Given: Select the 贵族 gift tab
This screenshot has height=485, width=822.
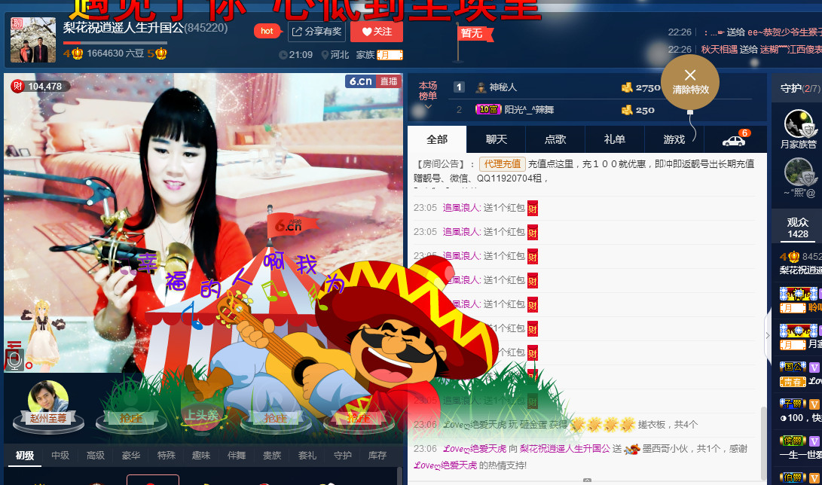Looking at the screenshot, I should tap(272, 455).
